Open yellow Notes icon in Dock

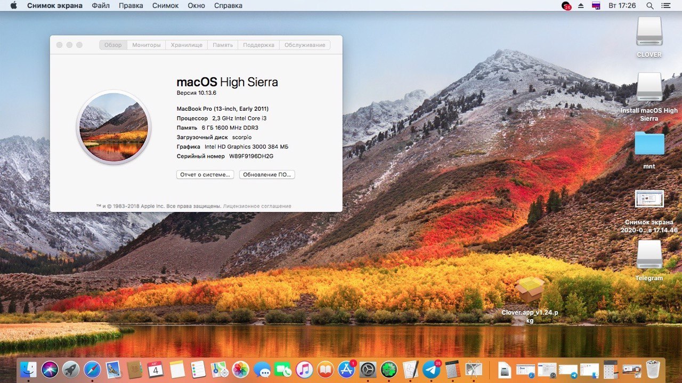point(177,369)
